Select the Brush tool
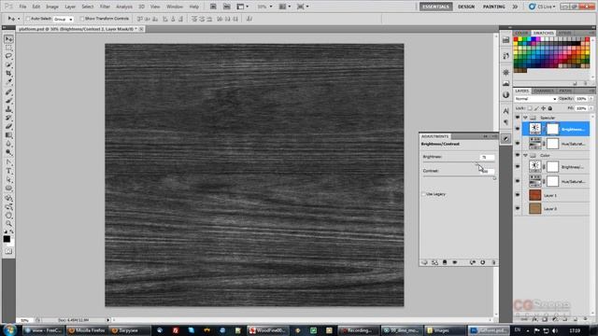This screenshot has width=598, height=336. [x=8, y=101]
